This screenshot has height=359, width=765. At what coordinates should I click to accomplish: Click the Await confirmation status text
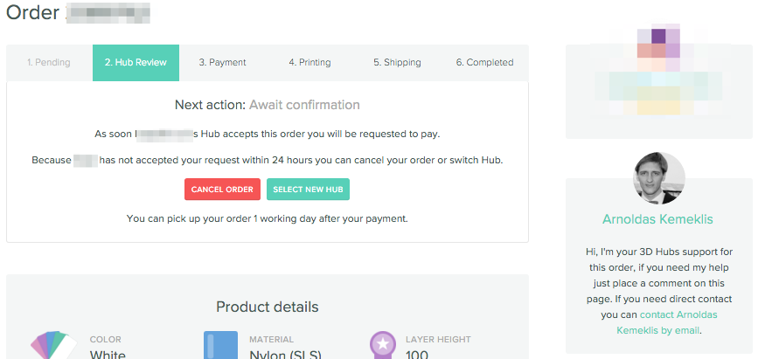[x=304, y=105]
